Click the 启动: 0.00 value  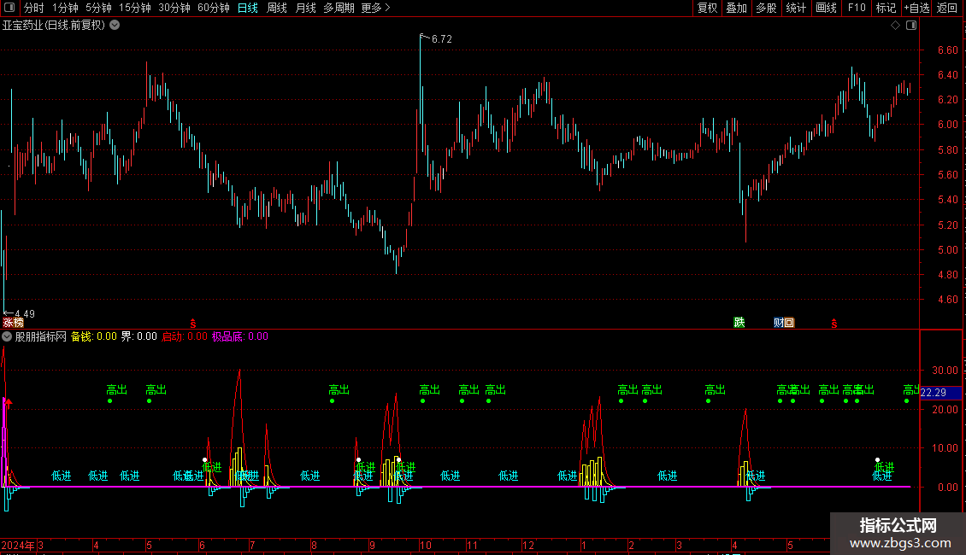pyautogui.click(x=184, y=336)
